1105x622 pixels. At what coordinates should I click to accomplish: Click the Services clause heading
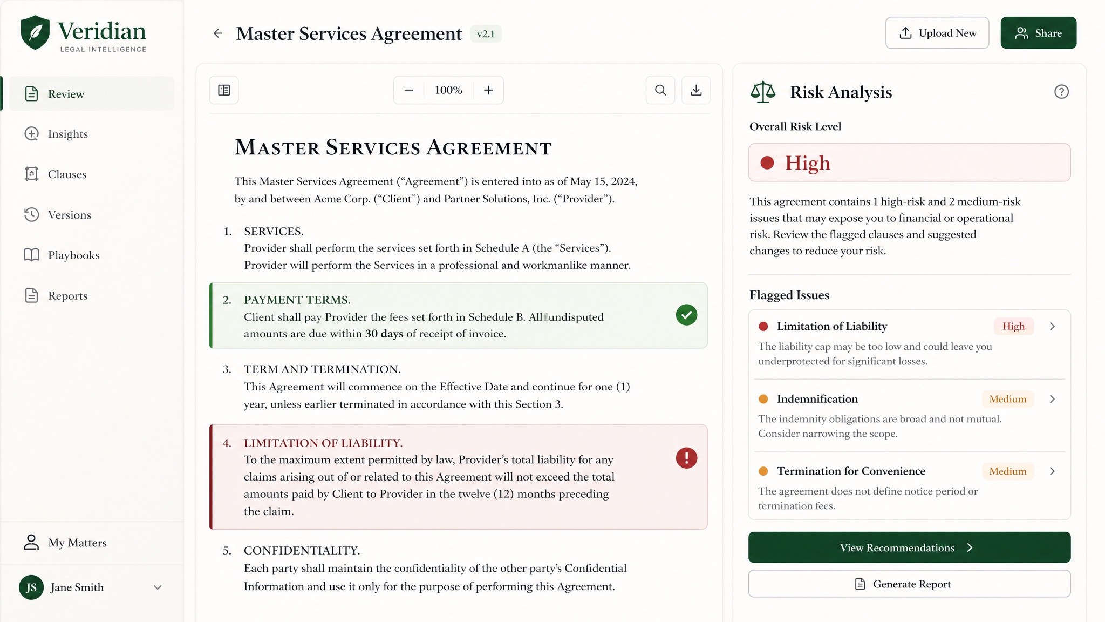(274, 231)
